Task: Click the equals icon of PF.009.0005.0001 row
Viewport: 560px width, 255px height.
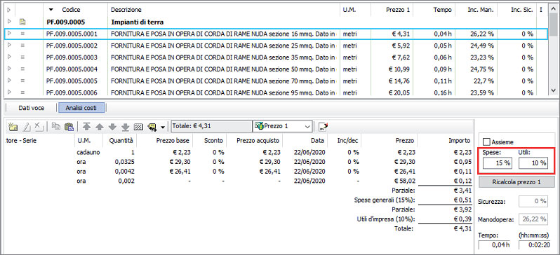Action: 22,34
